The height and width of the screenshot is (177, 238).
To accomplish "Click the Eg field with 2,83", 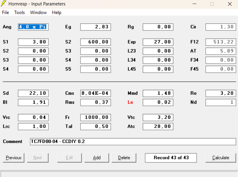I will (96, 27).
